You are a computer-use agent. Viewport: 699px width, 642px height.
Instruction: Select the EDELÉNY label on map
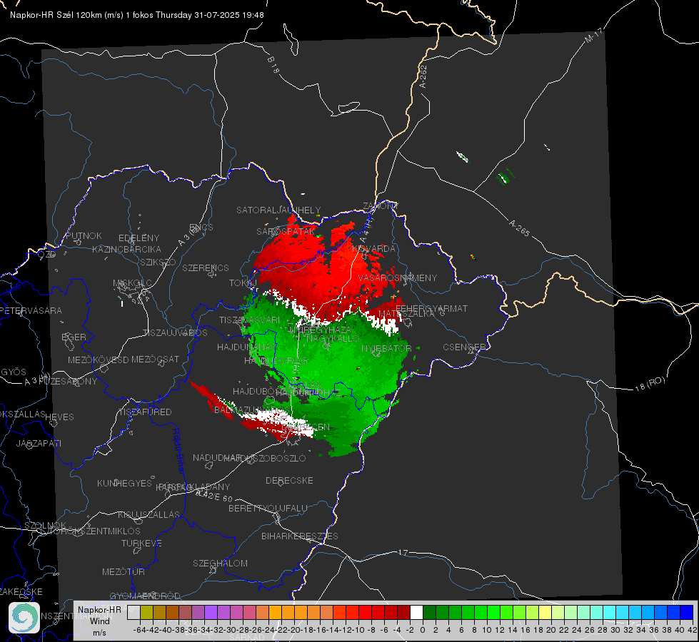click(139, 238)
